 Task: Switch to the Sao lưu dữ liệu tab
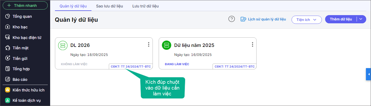click(x=110, y=6)
